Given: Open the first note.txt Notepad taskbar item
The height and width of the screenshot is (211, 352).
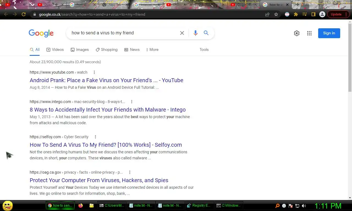Looking at the screenshot, I should (x=141, y=206).
